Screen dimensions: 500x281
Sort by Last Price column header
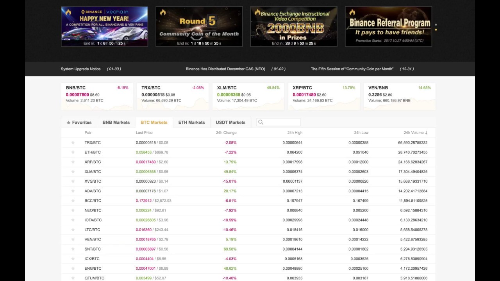(x=144, y=133)
